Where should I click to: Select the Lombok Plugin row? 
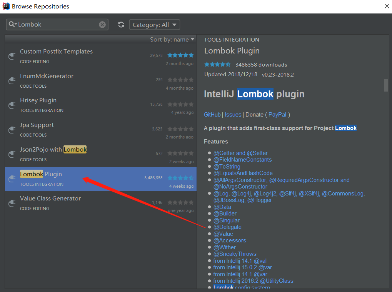point(101,179)
